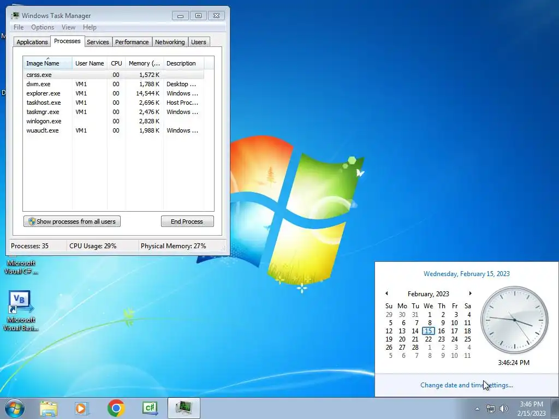Switch to the Networking tab
This screenshot has height=419, width=559.
170,42
